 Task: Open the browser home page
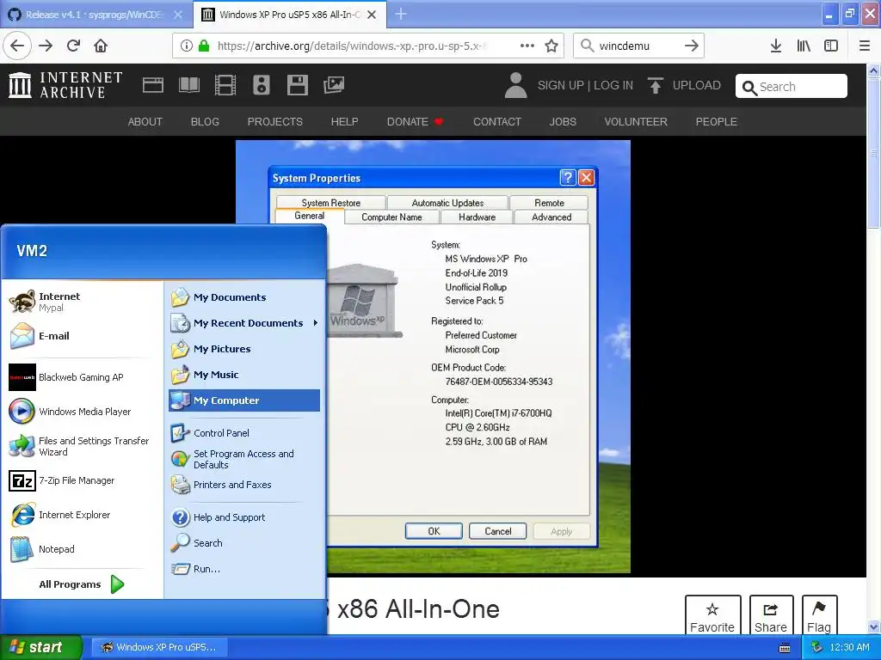click(101, 46)
